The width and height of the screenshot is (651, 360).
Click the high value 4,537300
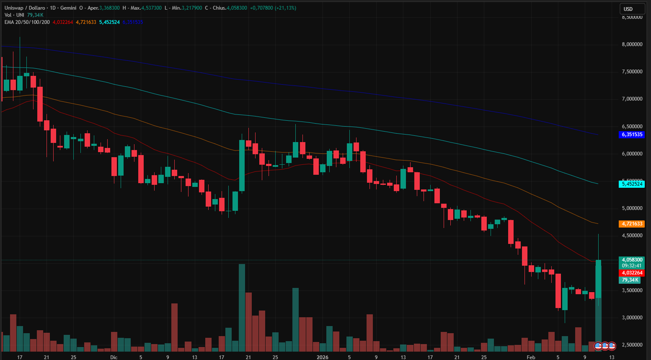[151, 8]
